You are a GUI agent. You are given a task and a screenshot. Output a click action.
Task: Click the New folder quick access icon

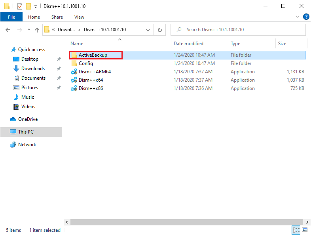coord(28,6)
